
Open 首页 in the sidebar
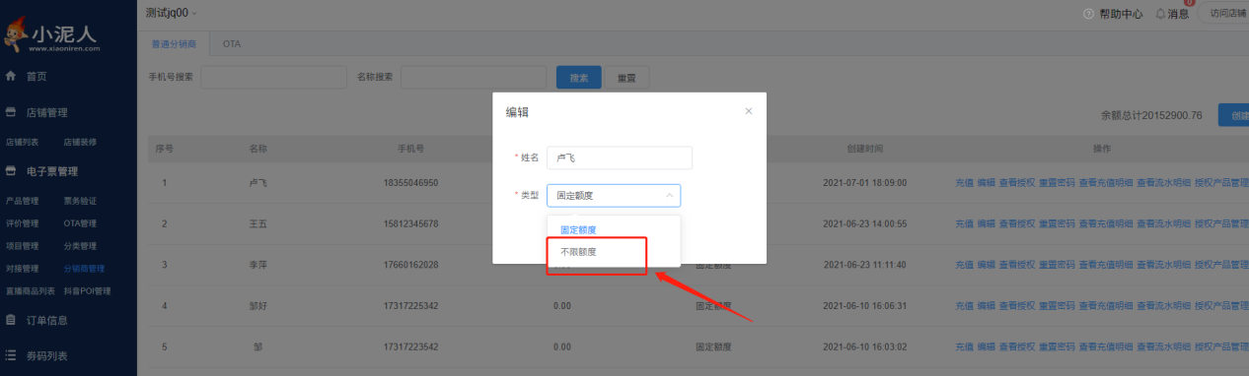(37, 76)
